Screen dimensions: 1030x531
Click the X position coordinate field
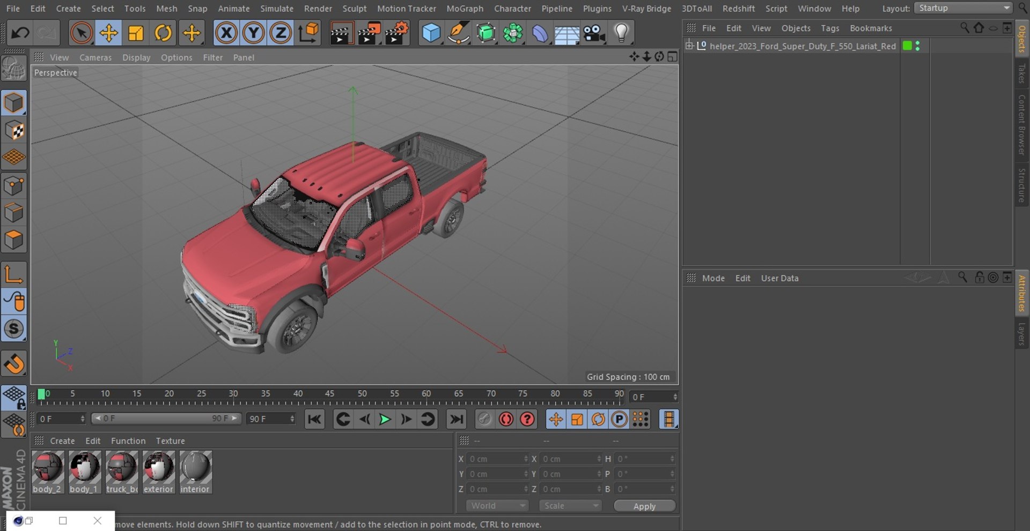click(498, 459)
